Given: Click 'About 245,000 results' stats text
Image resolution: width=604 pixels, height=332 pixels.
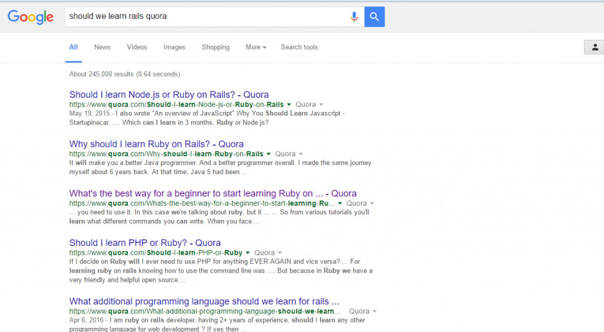Looking at the screenshot, I should [124, 74].
